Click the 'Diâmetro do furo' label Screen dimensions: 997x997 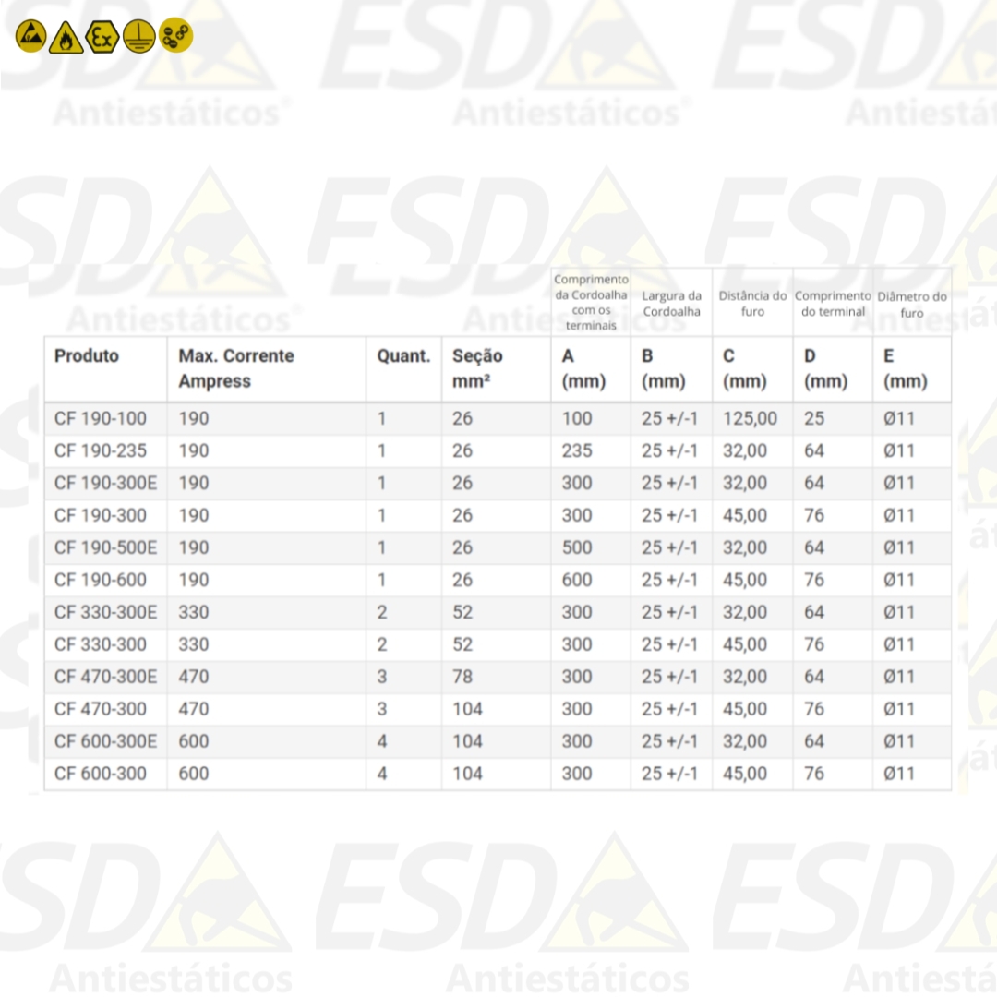coord(912,305)
